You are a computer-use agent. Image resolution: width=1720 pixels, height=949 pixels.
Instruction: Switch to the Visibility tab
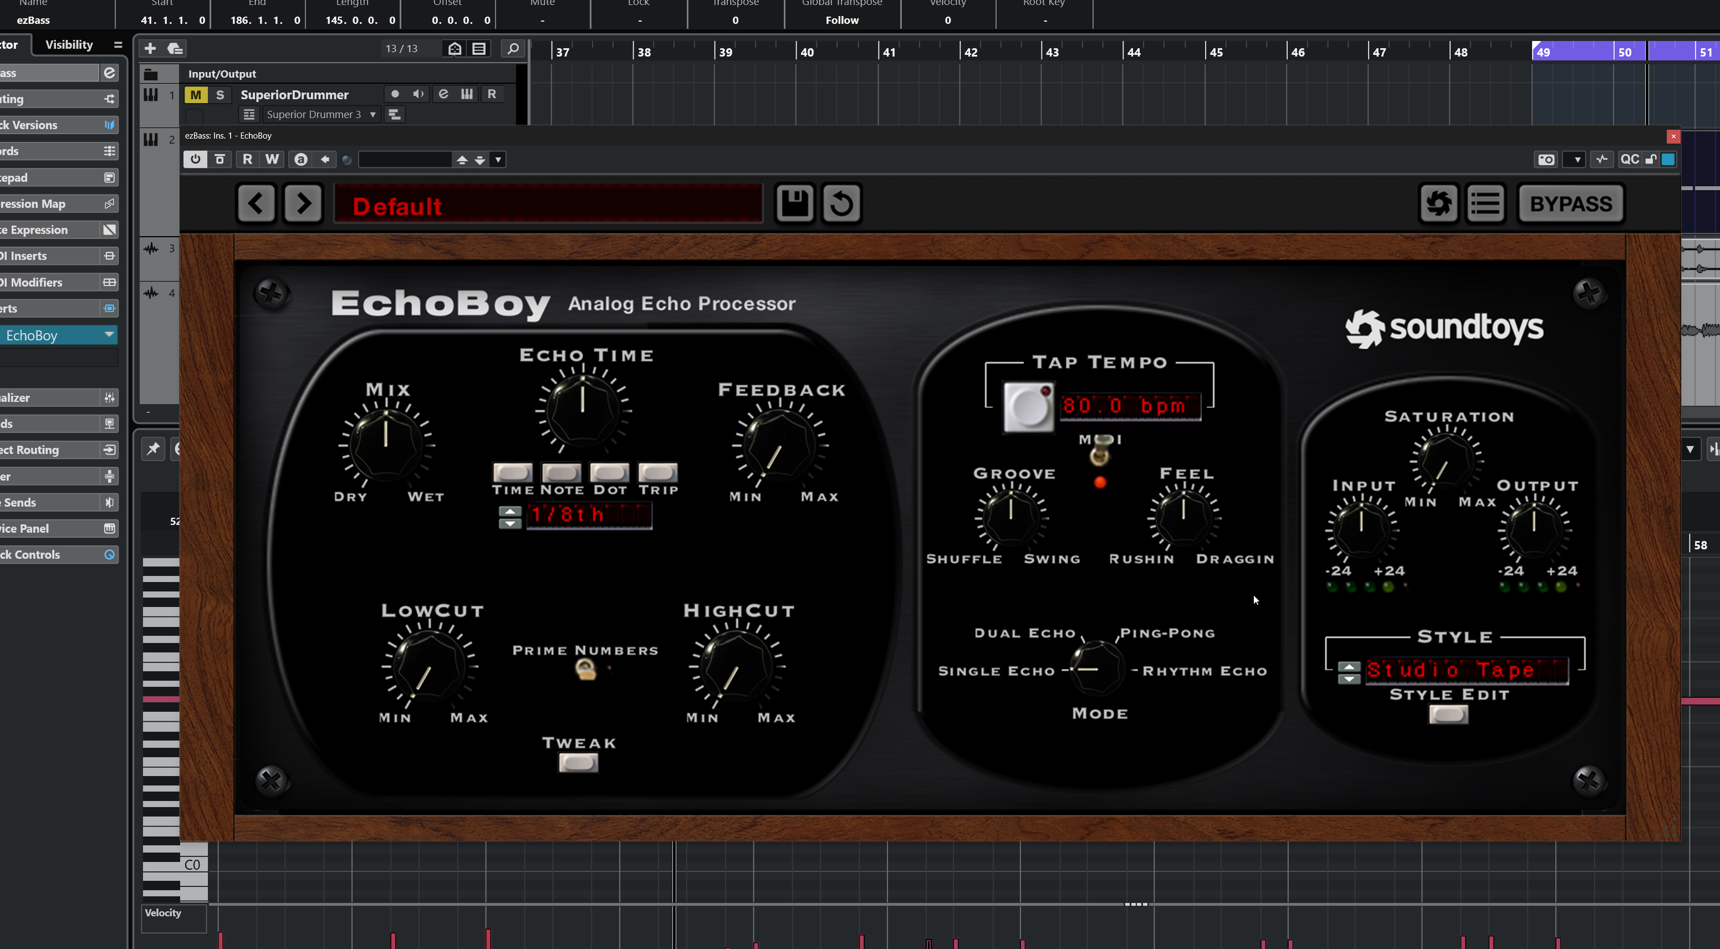[x=69, y=45]
